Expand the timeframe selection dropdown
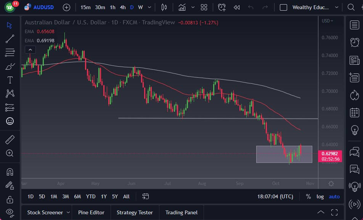This screenshot has height=220, width=363. [x=149, y=7]
